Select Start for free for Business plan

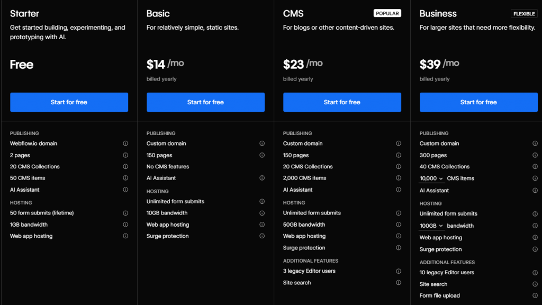pos(478,102)
